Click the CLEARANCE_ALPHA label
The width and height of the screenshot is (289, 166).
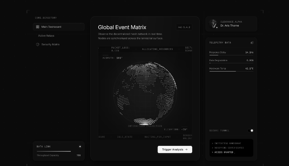(x=231, y=22)
